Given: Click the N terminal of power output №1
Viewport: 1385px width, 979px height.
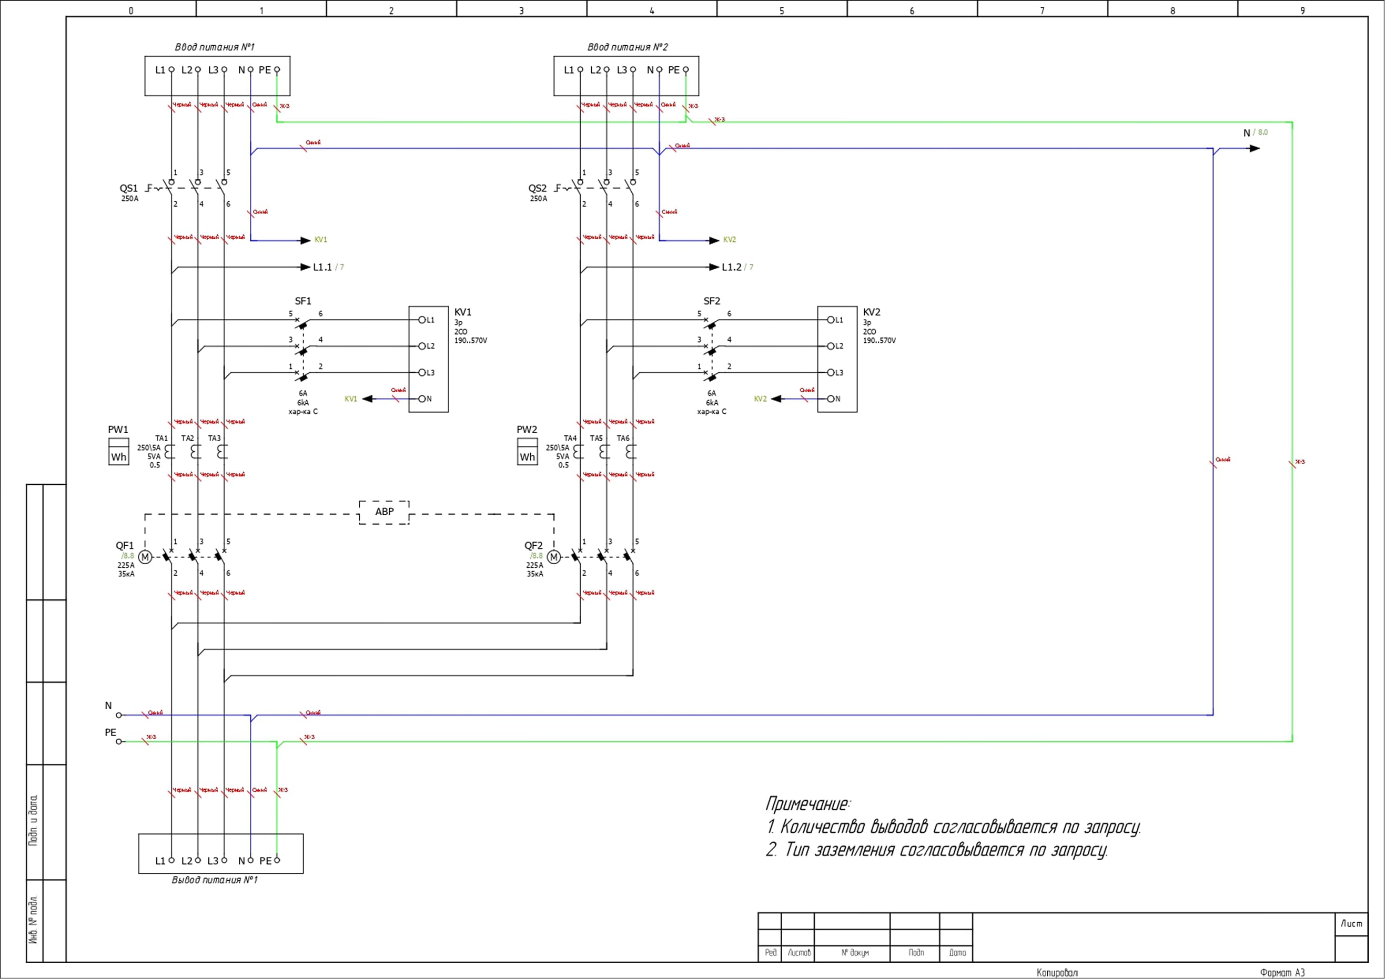Looking at the screenshot, I should pos(250,860).
